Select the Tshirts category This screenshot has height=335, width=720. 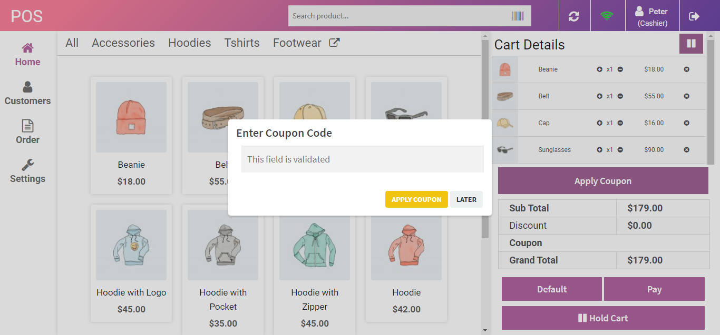pyautogui.click(x=241, y=43)
